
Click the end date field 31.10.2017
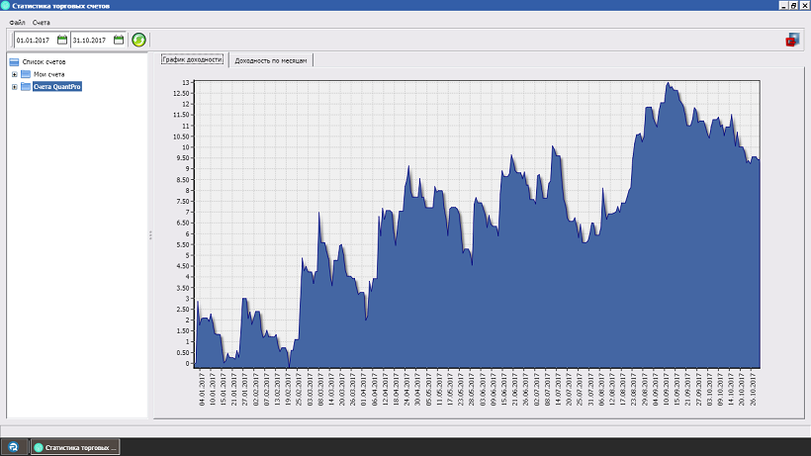coord(91,40)
